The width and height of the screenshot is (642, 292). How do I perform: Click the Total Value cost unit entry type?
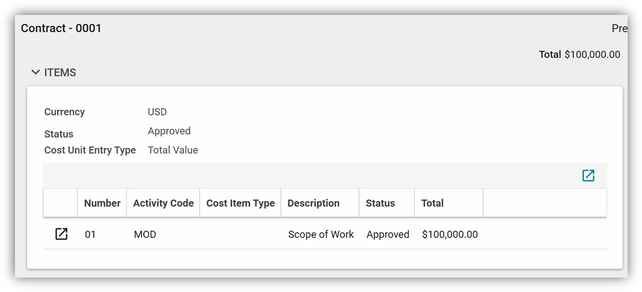pos(173,150)
